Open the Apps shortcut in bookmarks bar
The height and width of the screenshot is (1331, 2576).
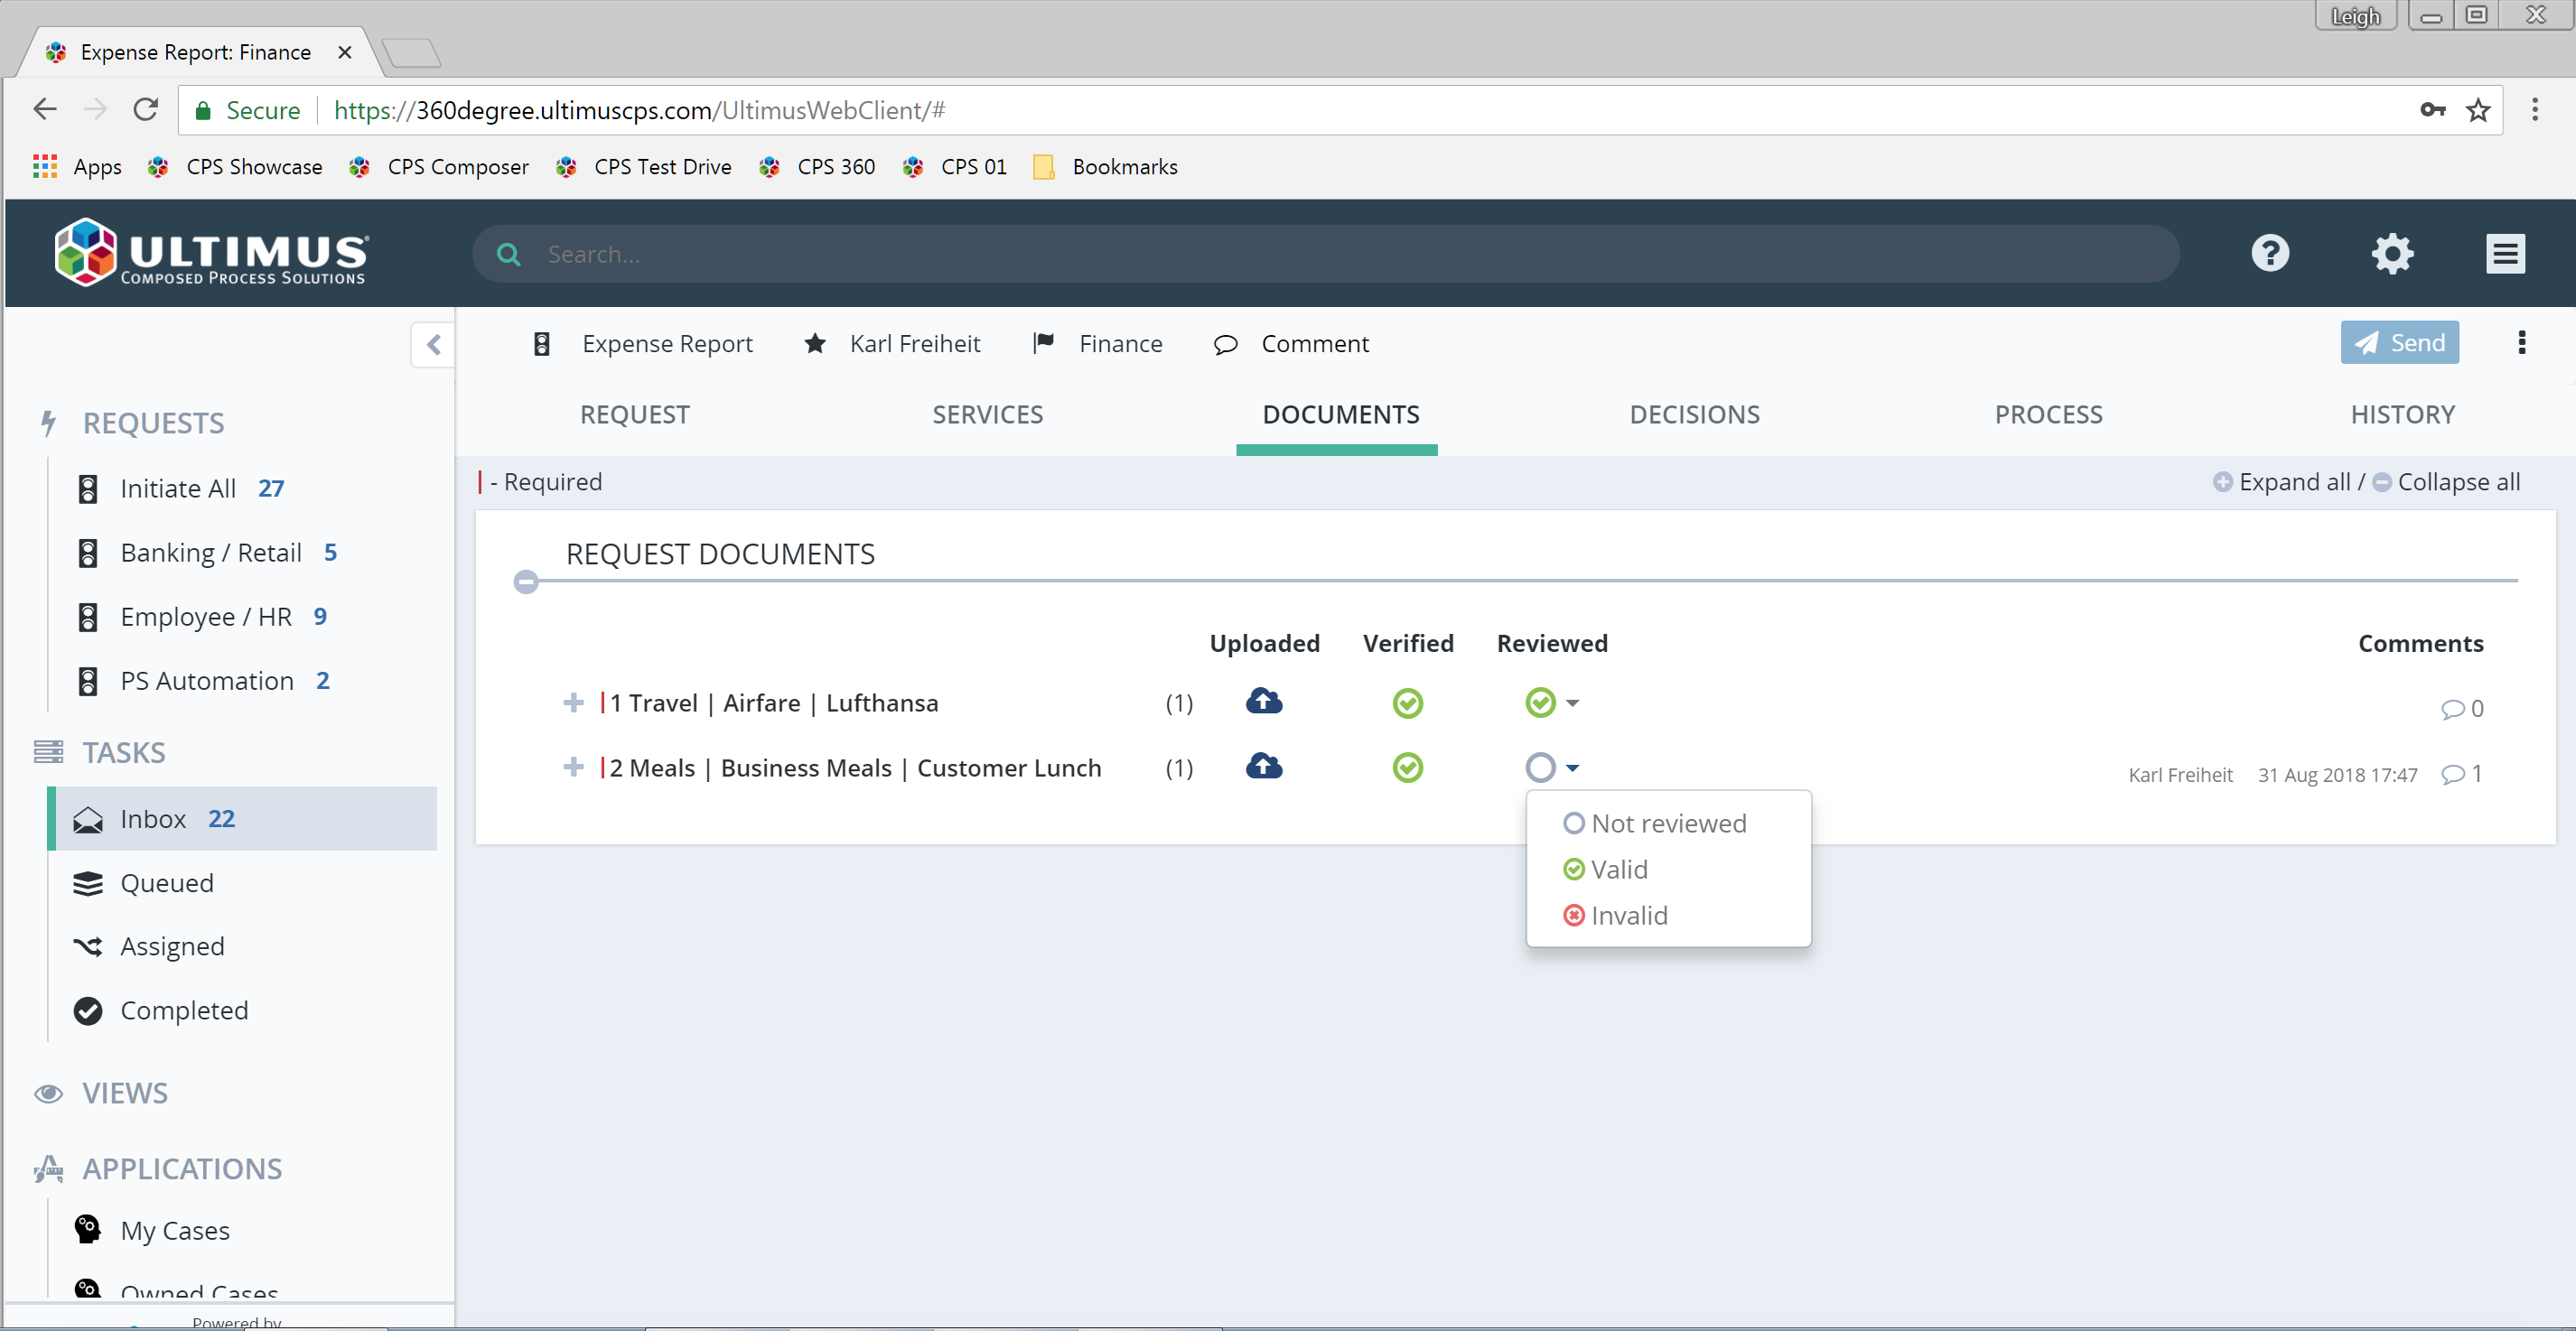[x=77, y=167]
